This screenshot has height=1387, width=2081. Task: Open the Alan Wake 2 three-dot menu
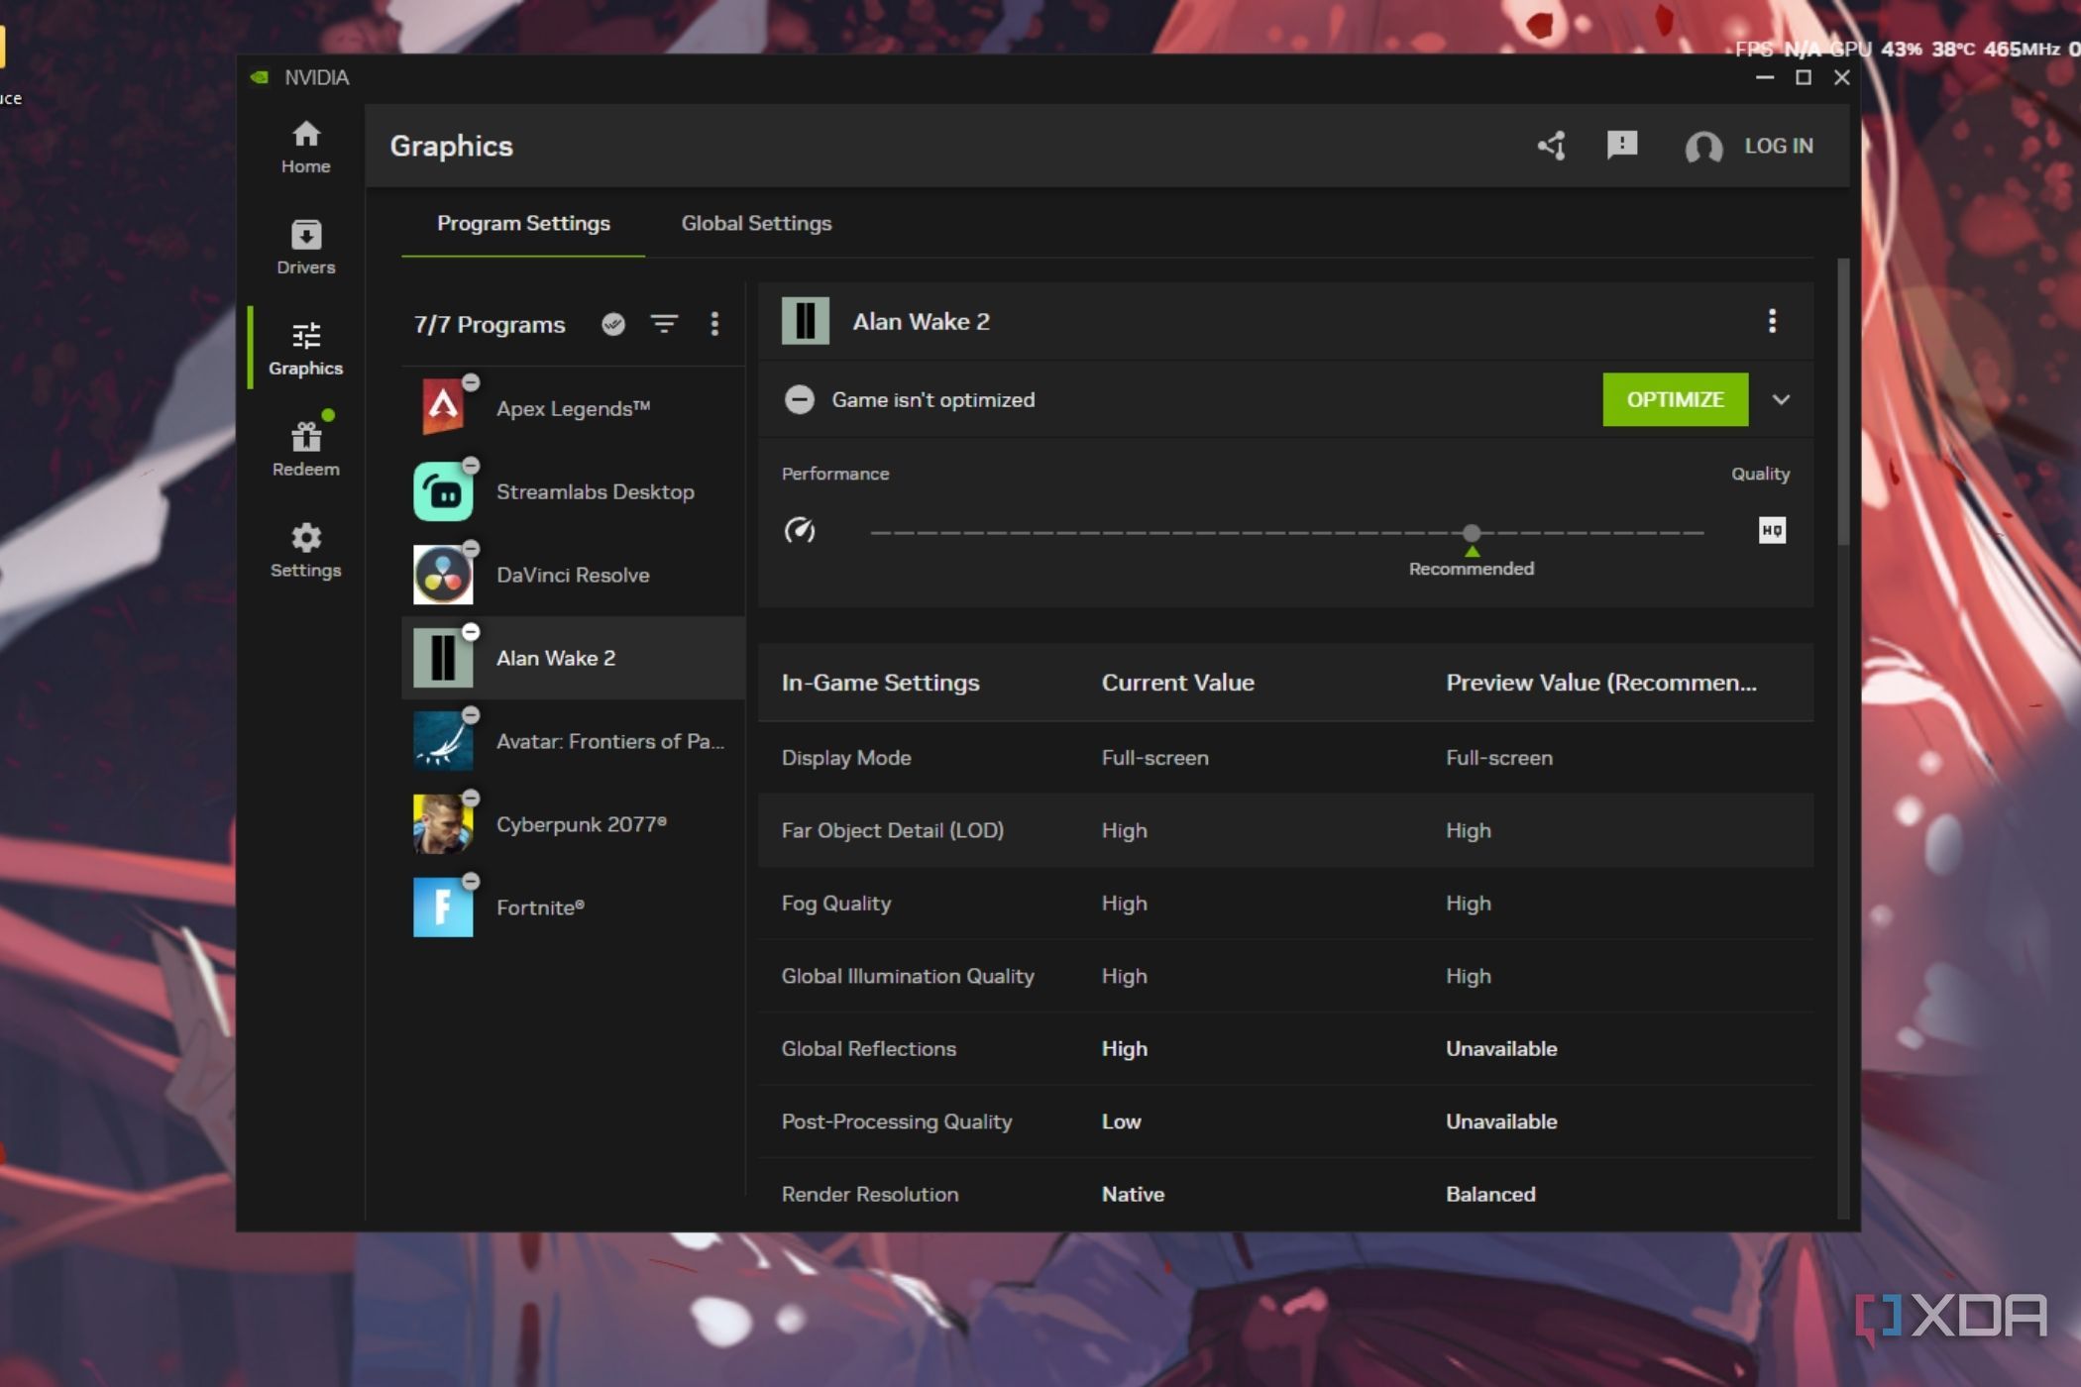click(1772, 321)
